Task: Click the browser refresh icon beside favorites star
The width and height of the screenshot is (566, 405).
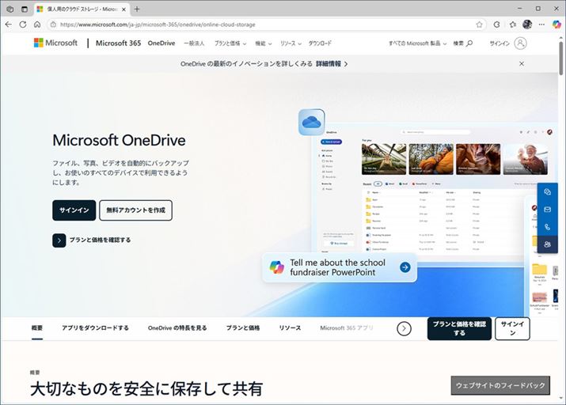Action: click(496, 25)
